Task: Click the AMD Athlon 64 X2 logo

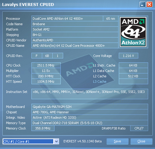Action: pyautogui.click(x=133, y=32)
